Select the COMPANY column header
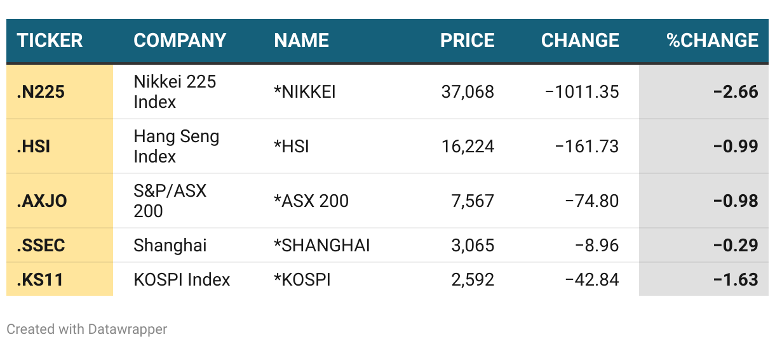 pyautogui.click(x=180, y=41)
